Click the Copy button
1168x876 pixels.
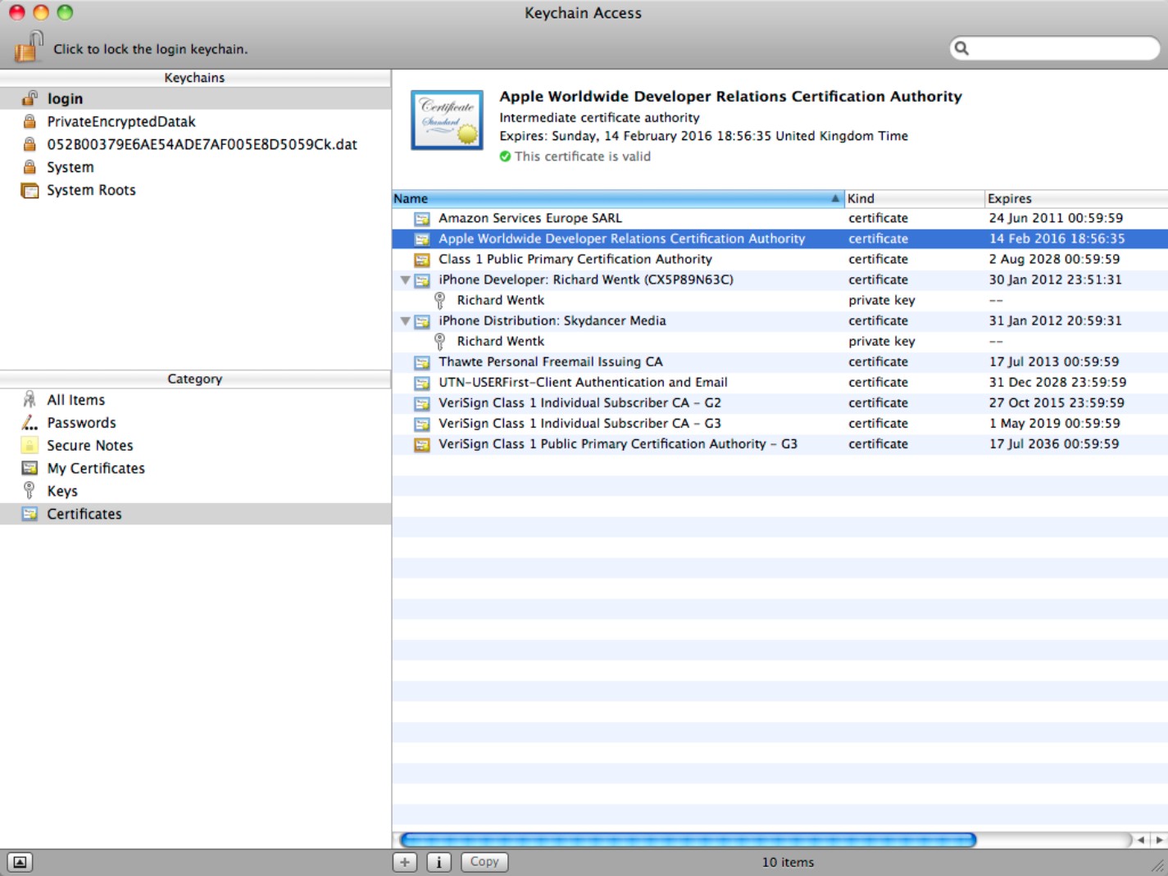pyautogui.click(x=484, y=862)
